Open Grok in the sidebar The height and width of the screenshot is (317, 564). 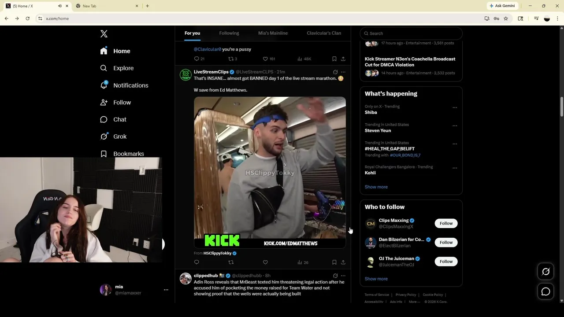point(114,136)
